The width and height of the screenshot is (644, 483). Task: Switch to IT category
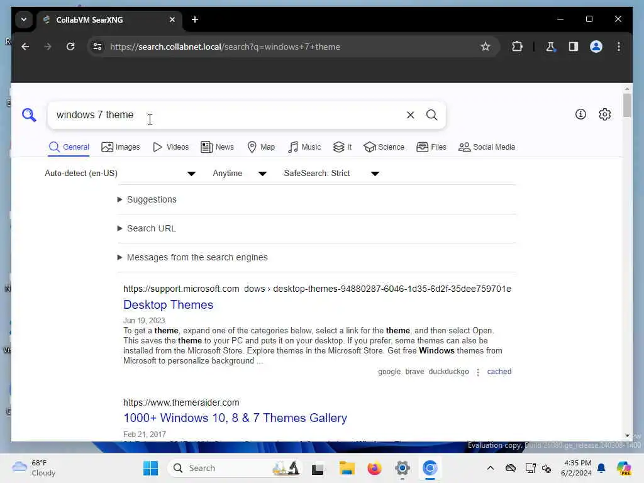(342, 147)
